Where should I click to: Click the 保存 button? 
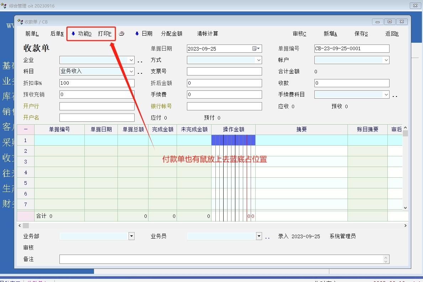click(x=361, y=34)
